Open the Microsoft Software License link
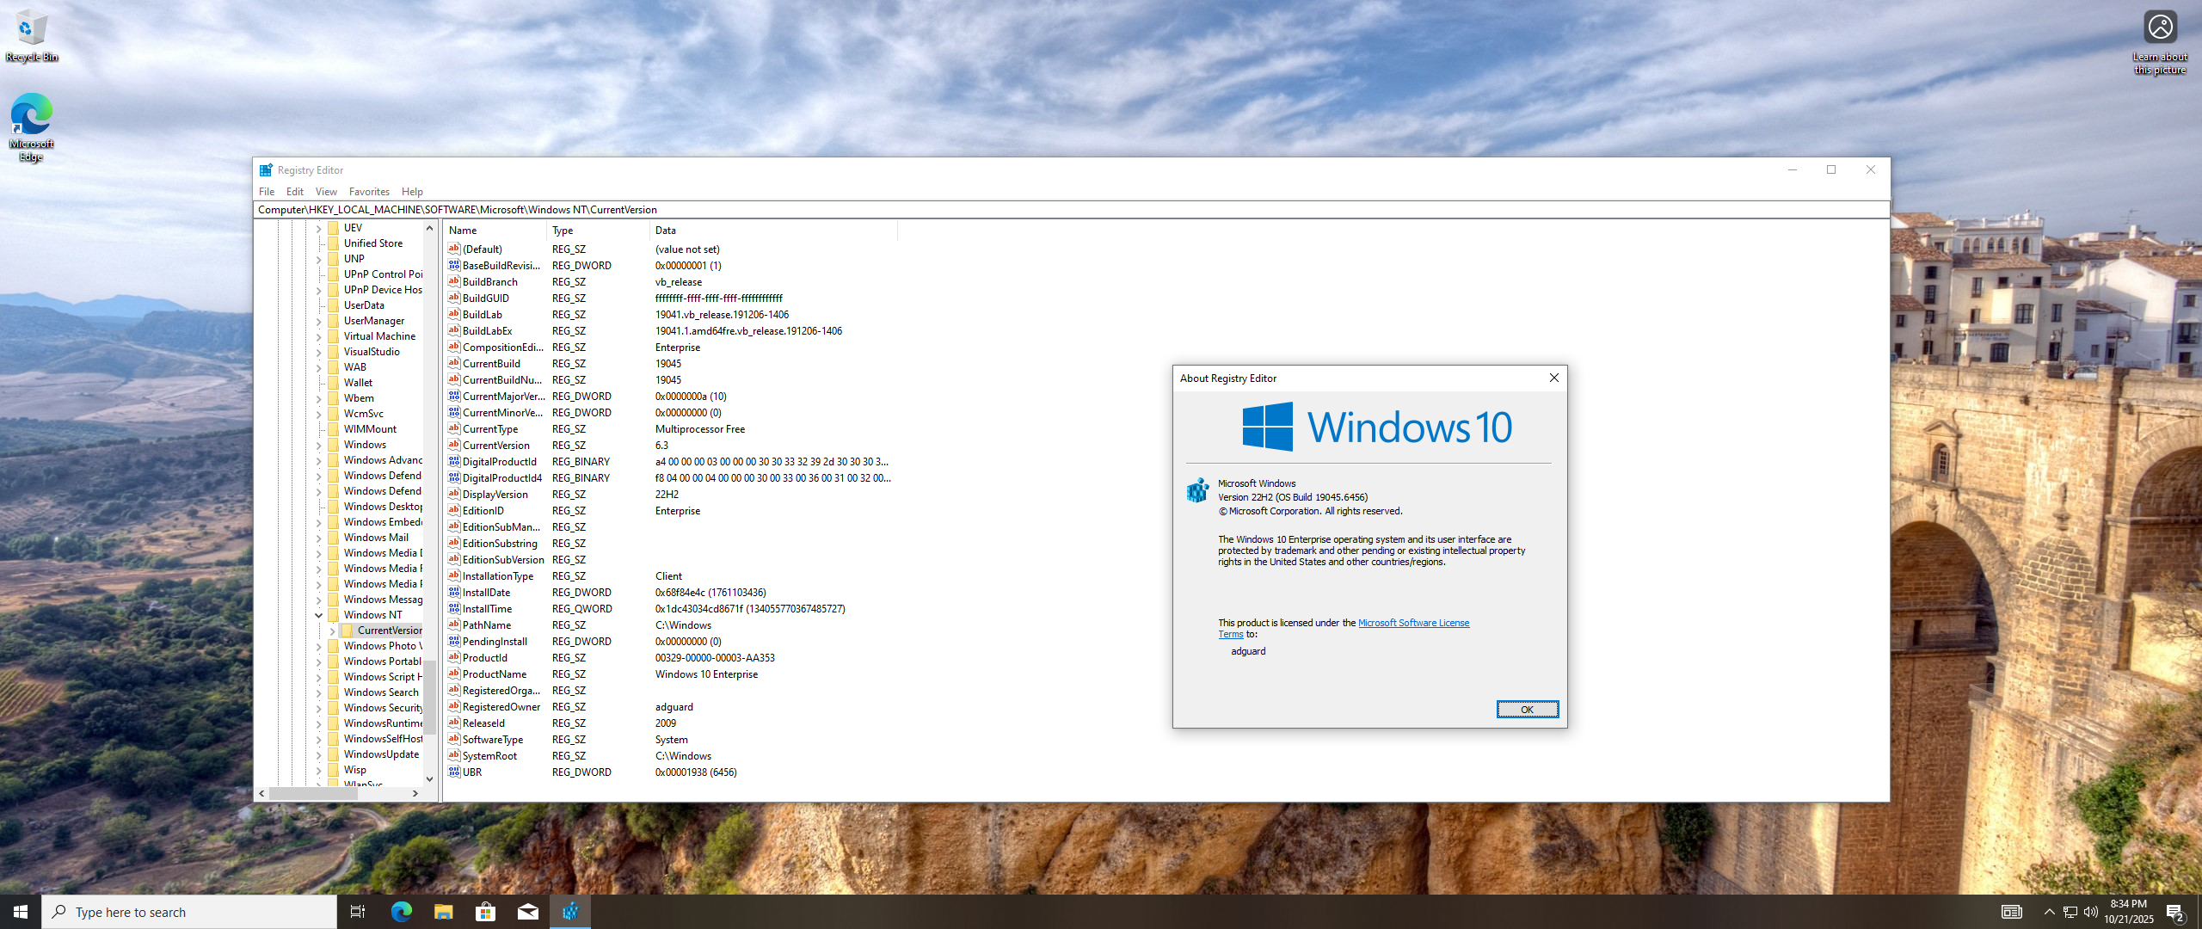Image resolution: width=2202 pixels, height=929 pixels. (x=1412, y=623)
